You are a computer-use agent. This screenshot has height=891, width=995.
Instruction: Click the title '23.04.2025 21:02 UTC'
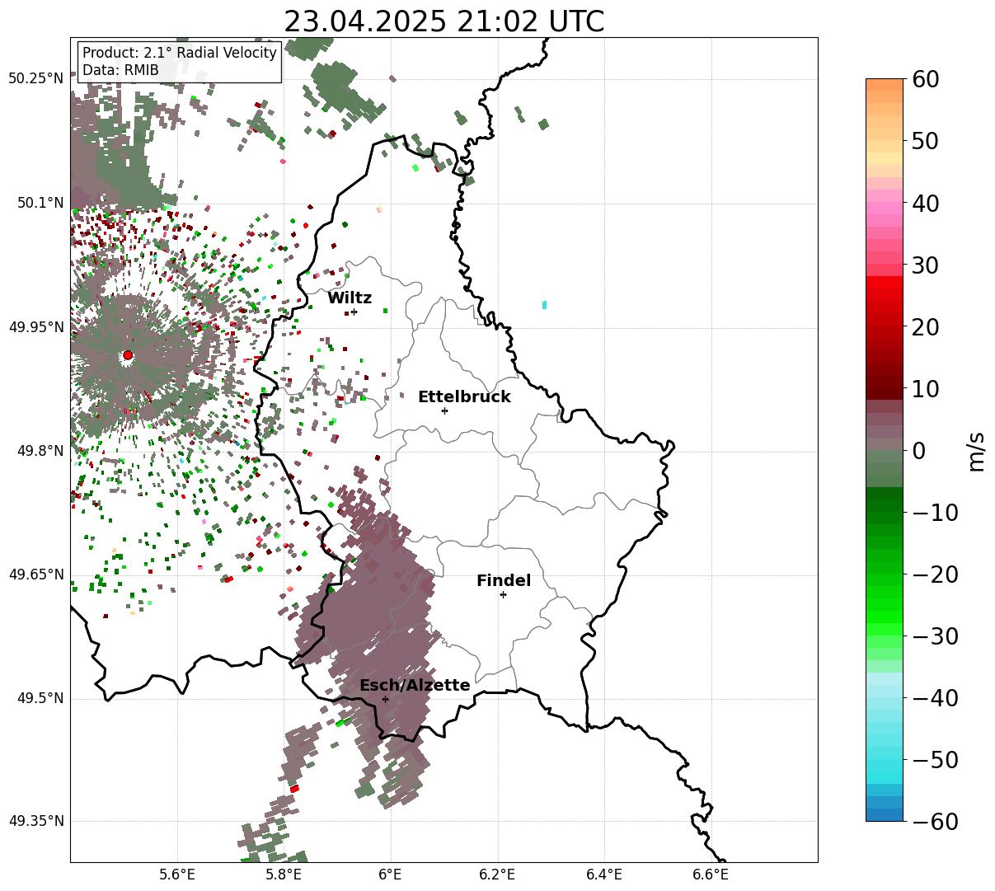click(x=444, y=21)
